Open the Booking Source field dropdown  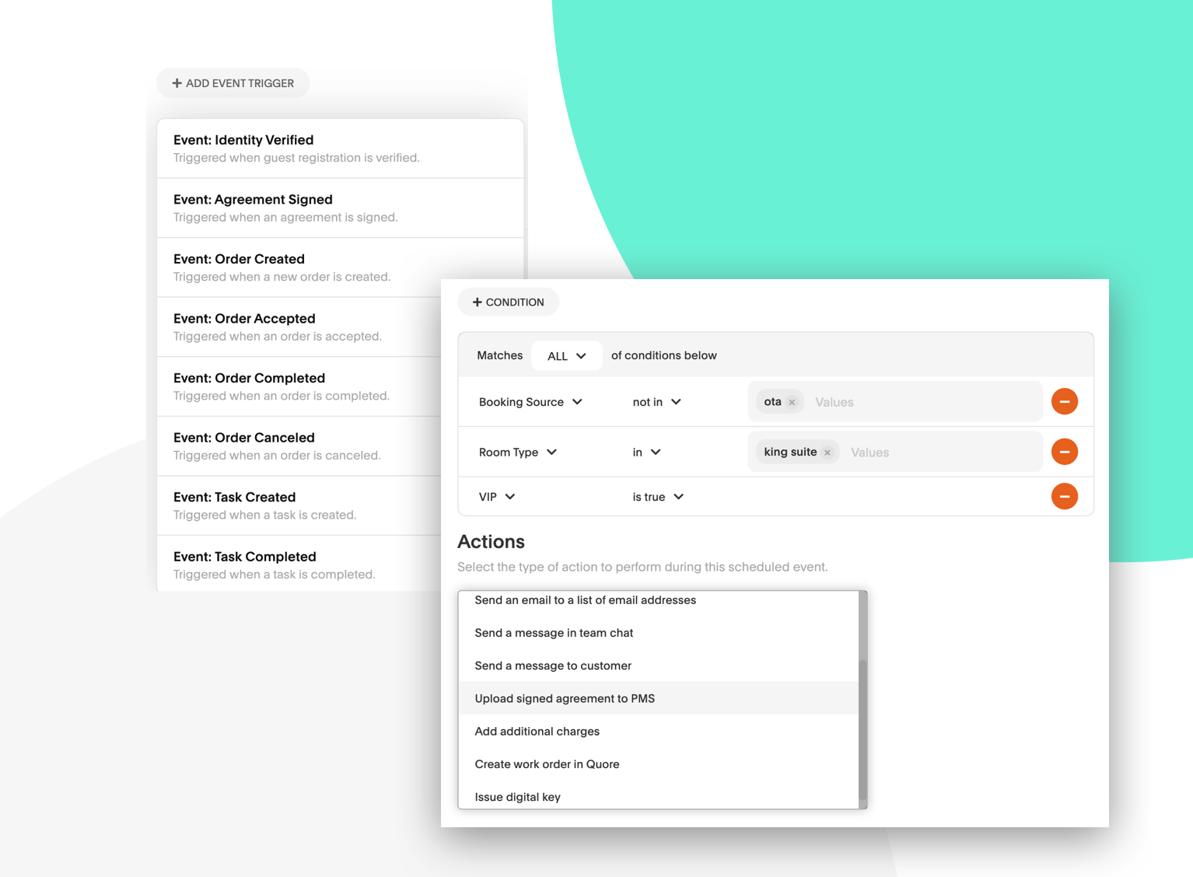click(x=530, y=402)
